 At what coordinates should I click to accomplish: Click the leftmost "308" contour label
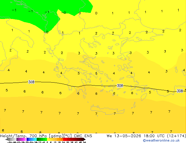31,82
